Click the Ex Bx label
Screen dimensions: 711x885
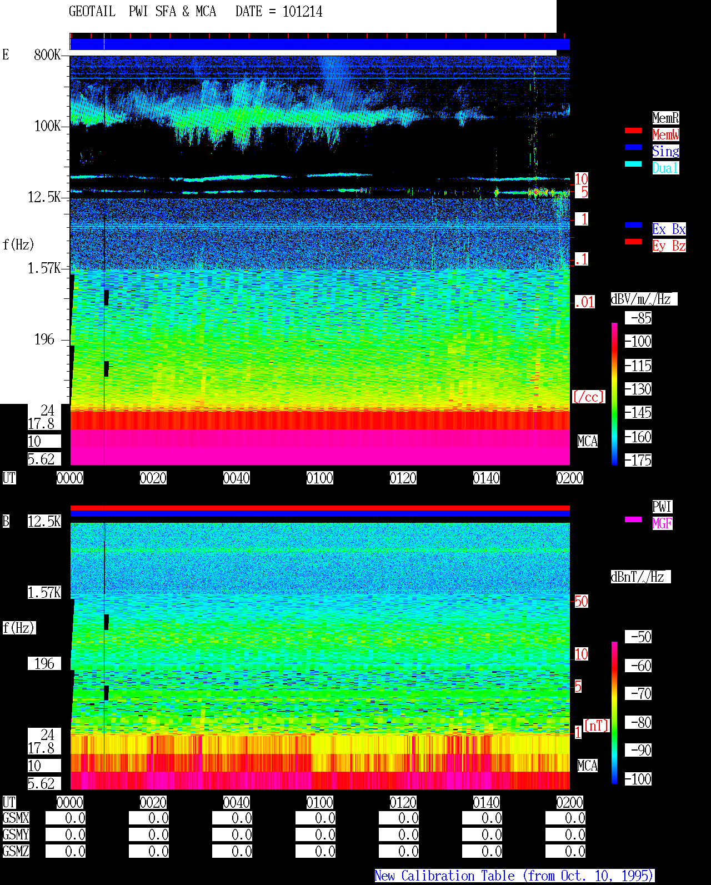click(x=669, y=229)
